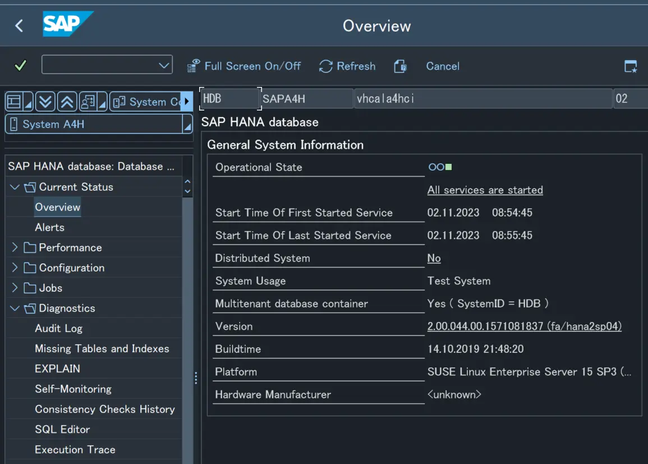Viewport: 648px width, 464px height.
Task: Open the HANA version number link
Action: tap(525, 327)
